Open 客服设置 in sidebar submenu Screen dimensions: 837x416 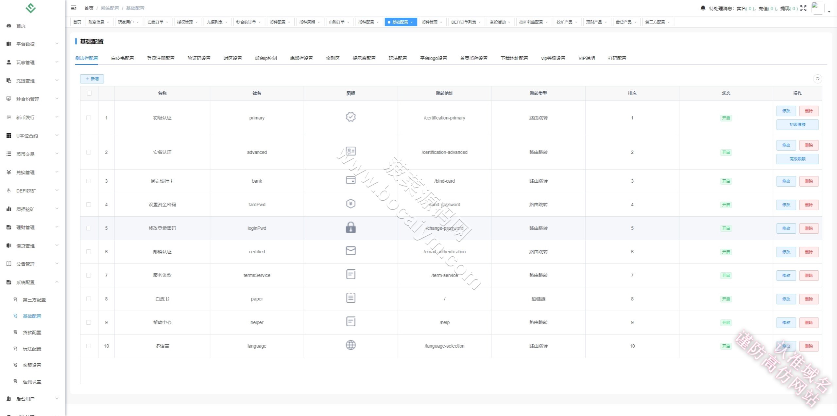click(x=32, y=365)
